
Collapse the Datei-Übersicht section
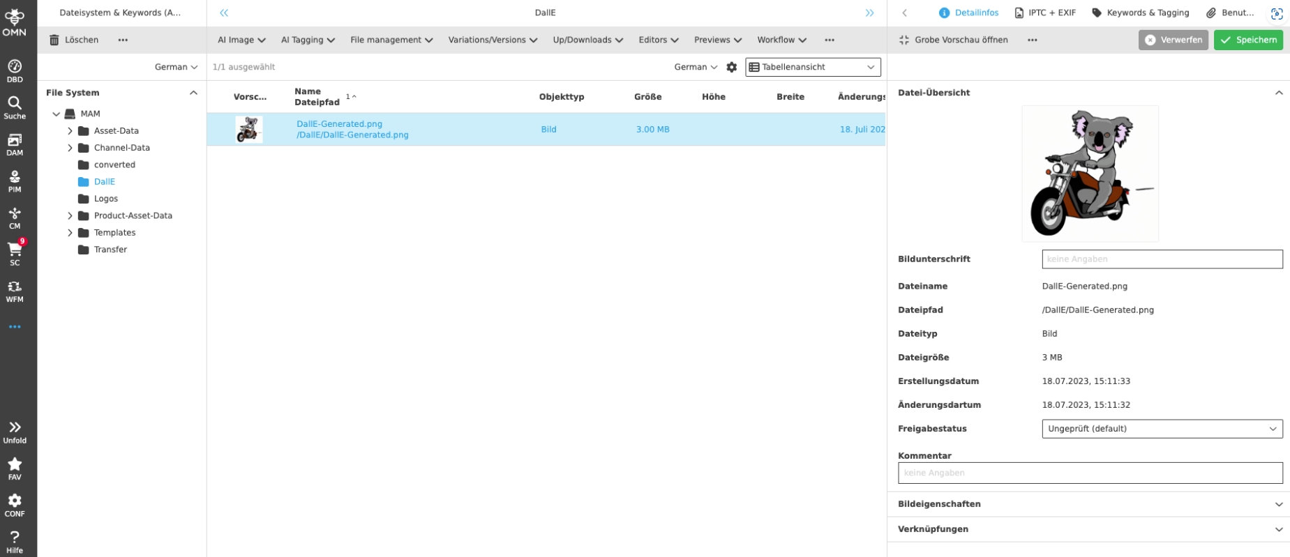1278,93
